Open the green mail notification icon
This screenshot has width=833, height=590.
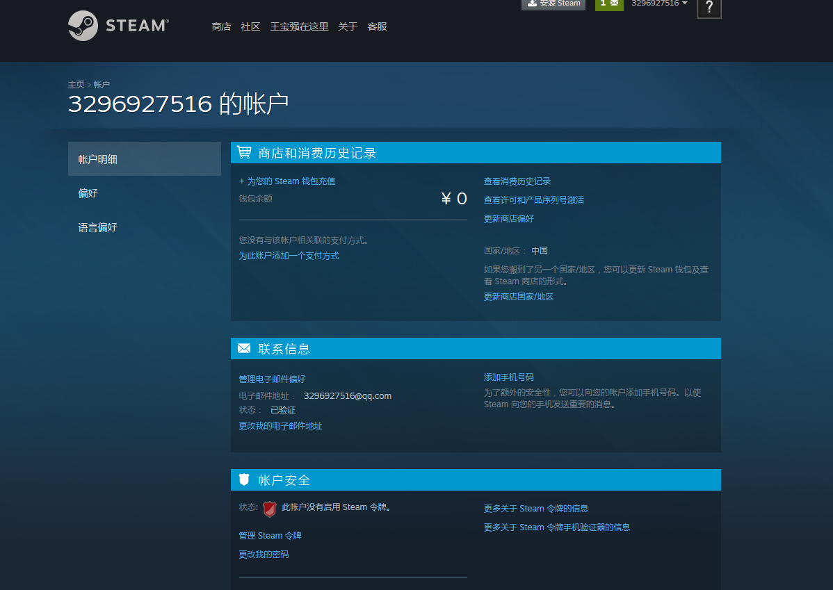tap(609, 4)
